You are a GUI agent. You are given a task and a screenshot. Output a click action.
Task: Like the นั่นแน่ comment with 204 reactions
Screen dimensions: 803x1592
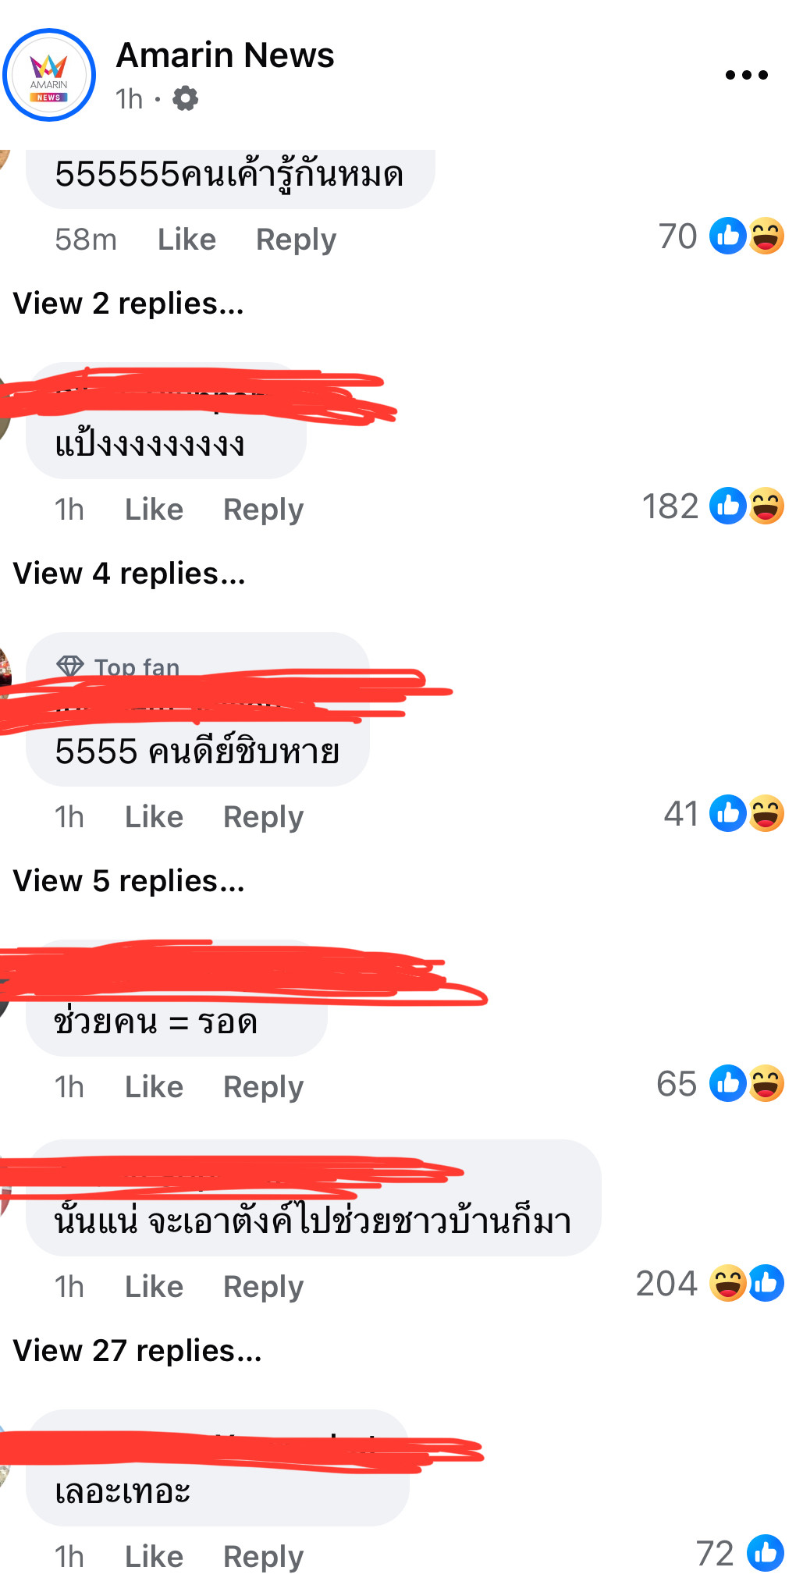tap(154, 1287)
